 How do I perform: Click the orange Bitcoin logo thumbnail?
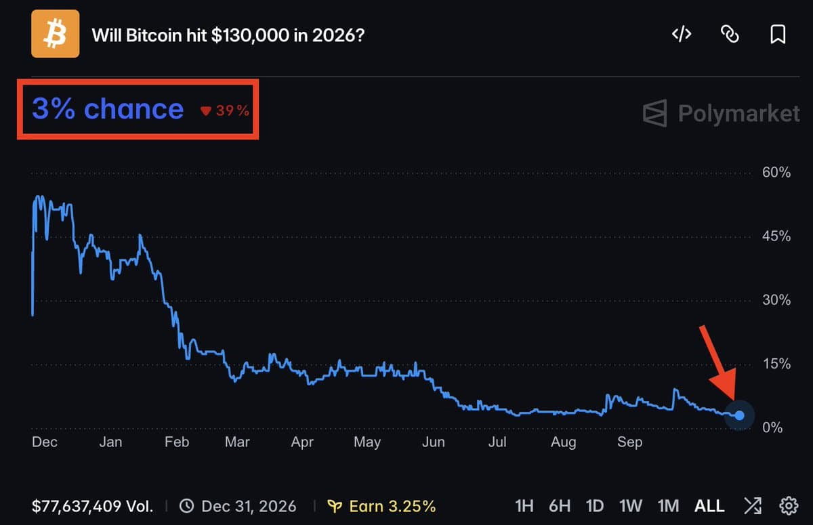point(55,34)
